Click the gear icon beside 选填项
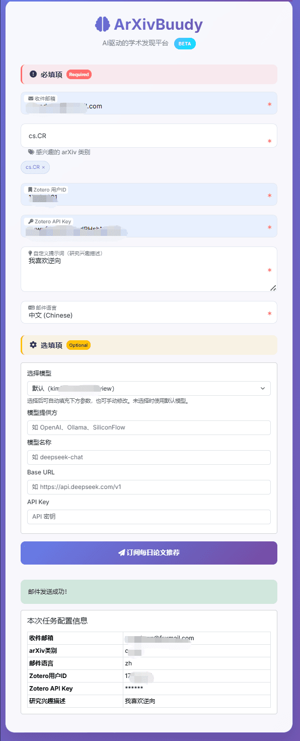 point(33,345)
